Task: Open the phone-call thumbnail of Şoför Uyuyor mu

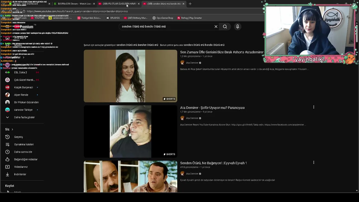Action: pyautogui.click(x=130, y=132)
